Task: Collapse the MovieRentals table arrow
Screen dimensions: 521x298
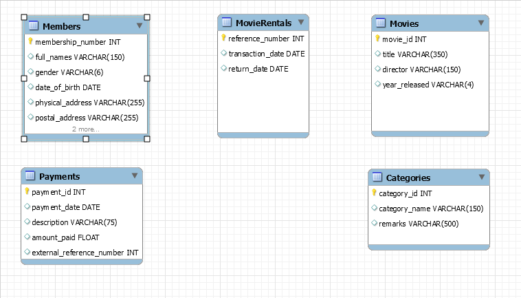Action: click(301, 23)
